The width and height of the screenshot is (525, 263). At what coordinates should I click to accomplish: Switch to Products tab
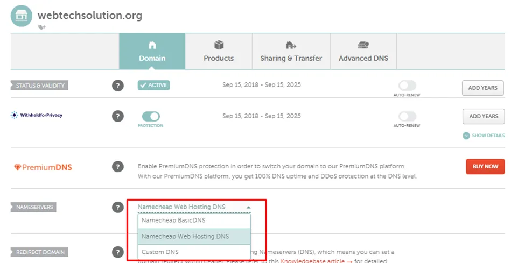(x=219, y=51)
